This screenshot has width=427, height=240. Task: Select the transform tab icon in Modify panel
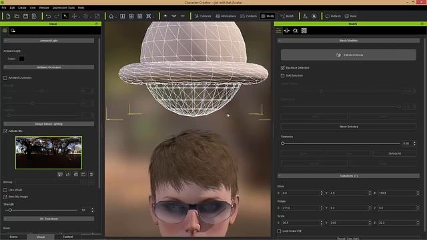pos(287,31)
